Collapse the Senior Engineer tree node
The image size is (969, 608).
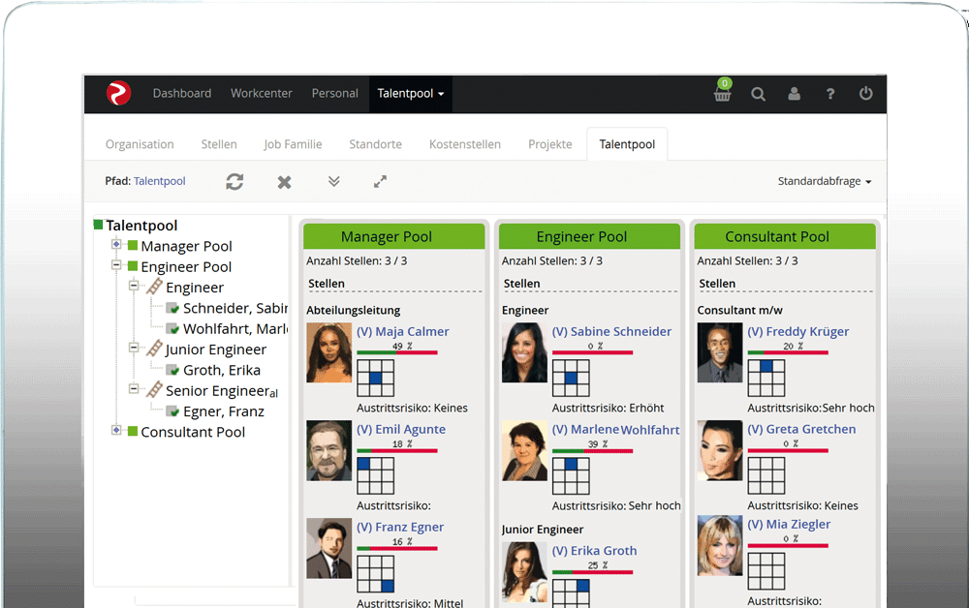134,389
